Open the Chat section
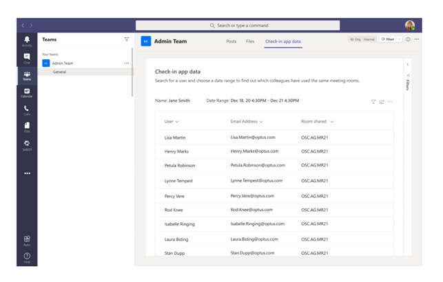Image resolution: width=443 pixels, height=282 pixels. click(27, 58)
